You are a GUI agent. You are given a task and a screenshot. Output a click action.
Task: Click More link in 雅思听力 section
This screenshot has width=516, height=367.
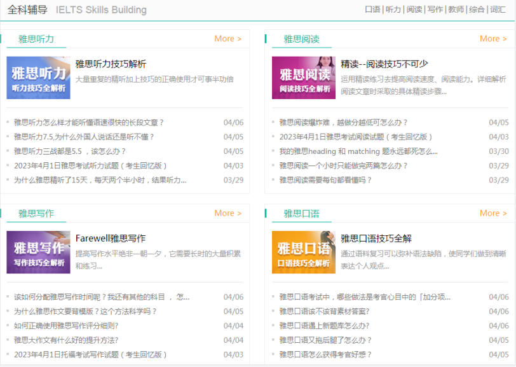point(227,39)
